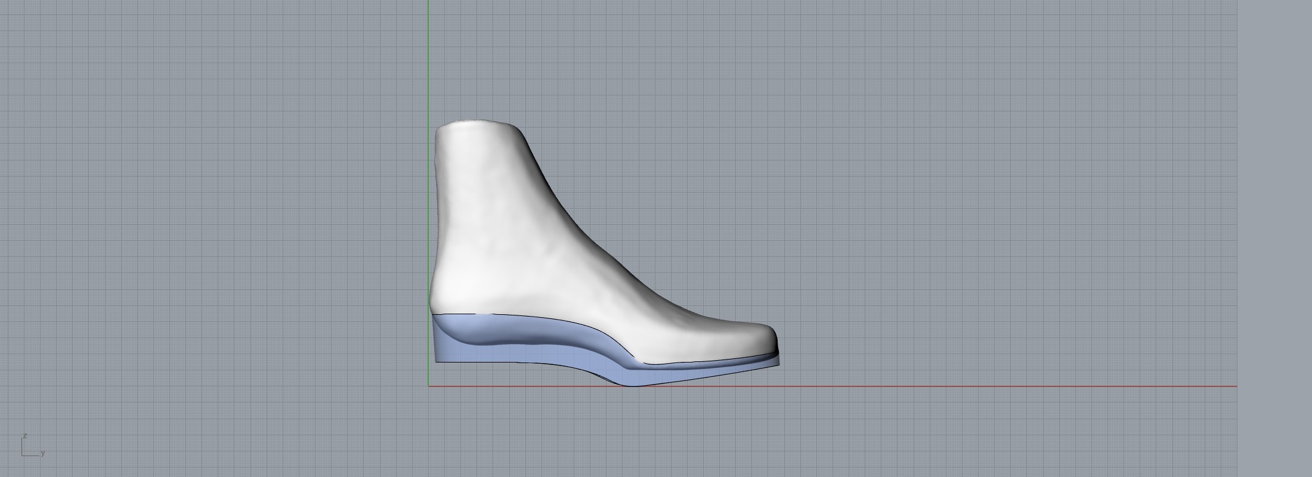Click the plain gray strip beside the grid
This screenshot has width=1312, height=477.
tap(1275, 238)
